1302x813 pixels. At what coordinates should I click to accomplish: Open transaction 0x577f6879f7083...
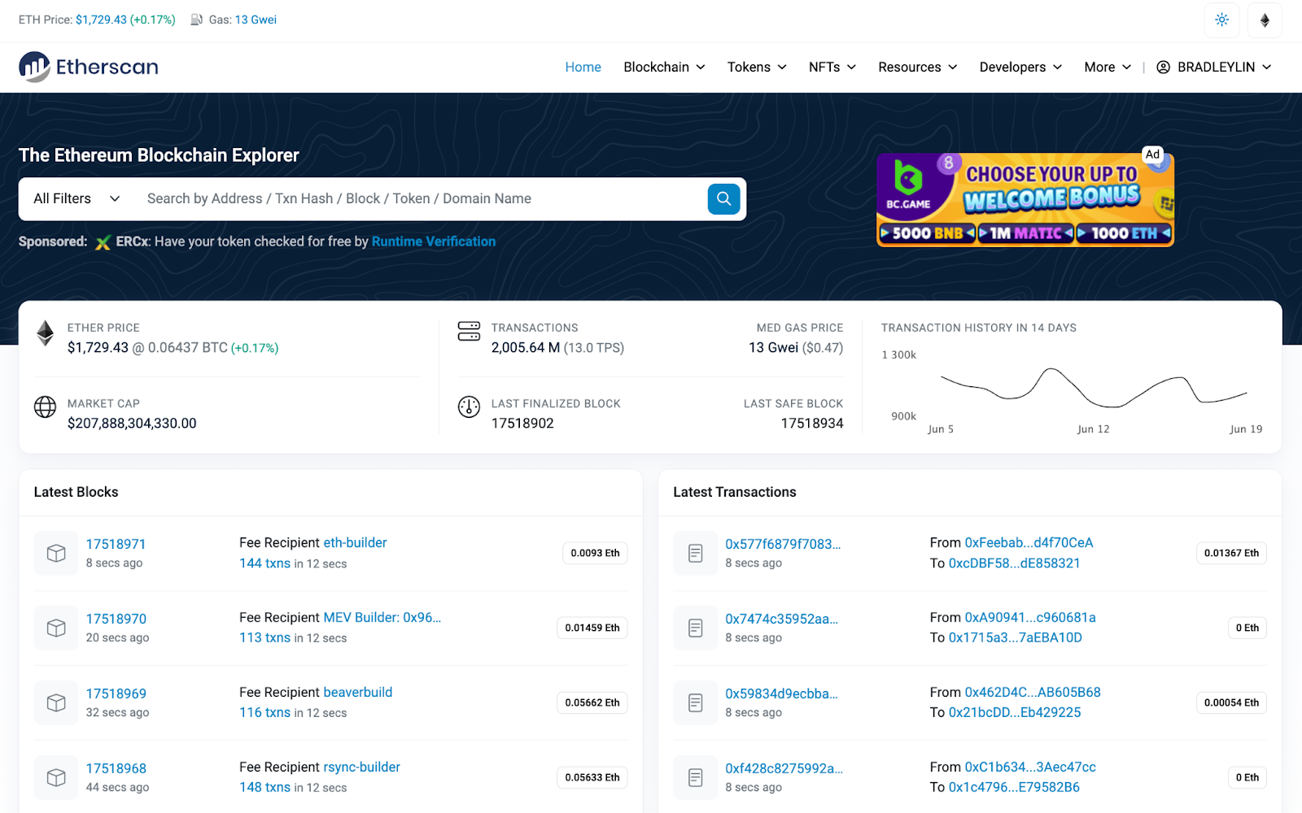click(x=783, y=544)
